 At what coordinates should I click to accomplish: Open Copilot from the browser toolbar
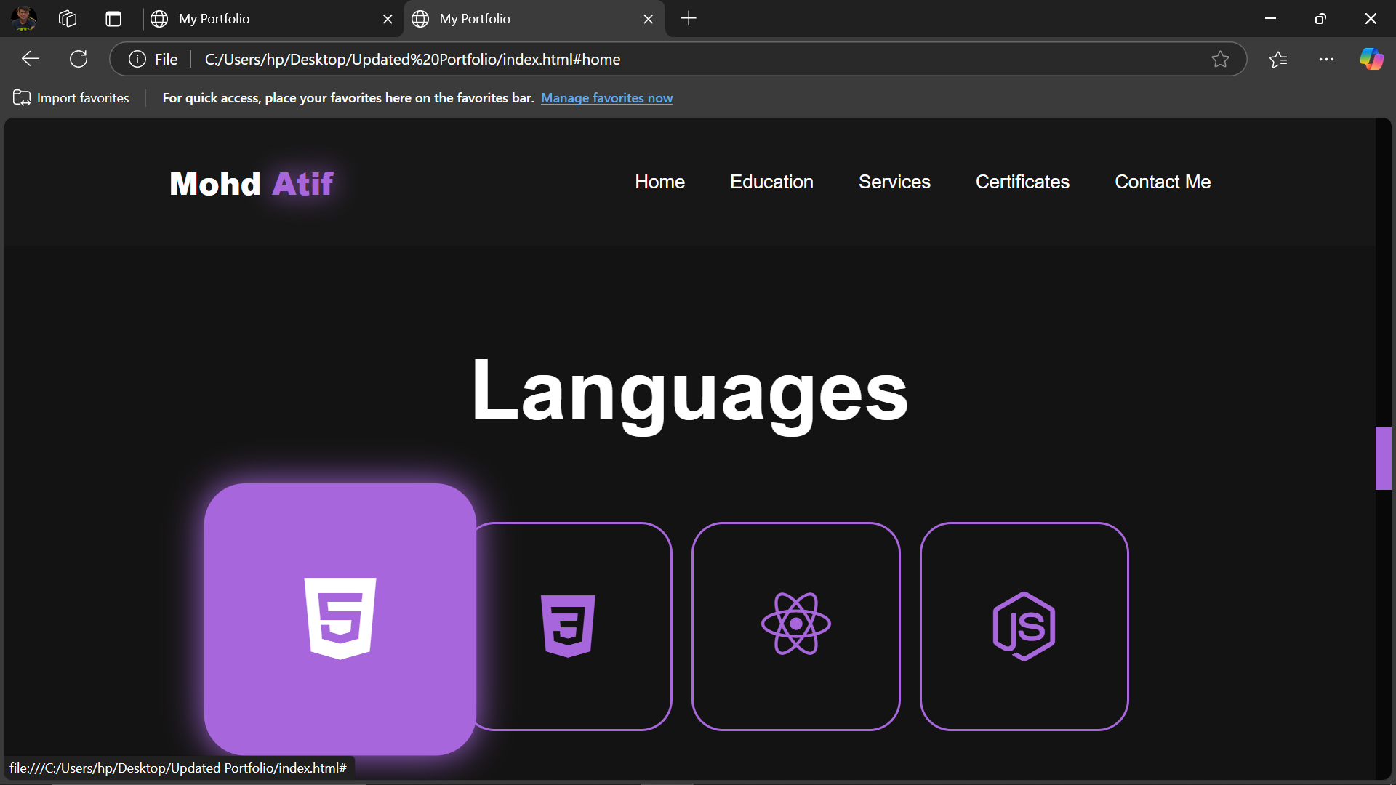pyautogui.click(x=1371, y=59)
